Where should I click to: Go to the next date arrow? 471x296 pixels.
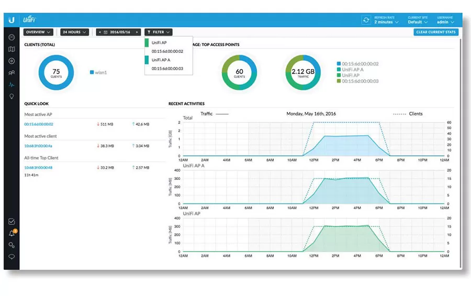point(137,32)
